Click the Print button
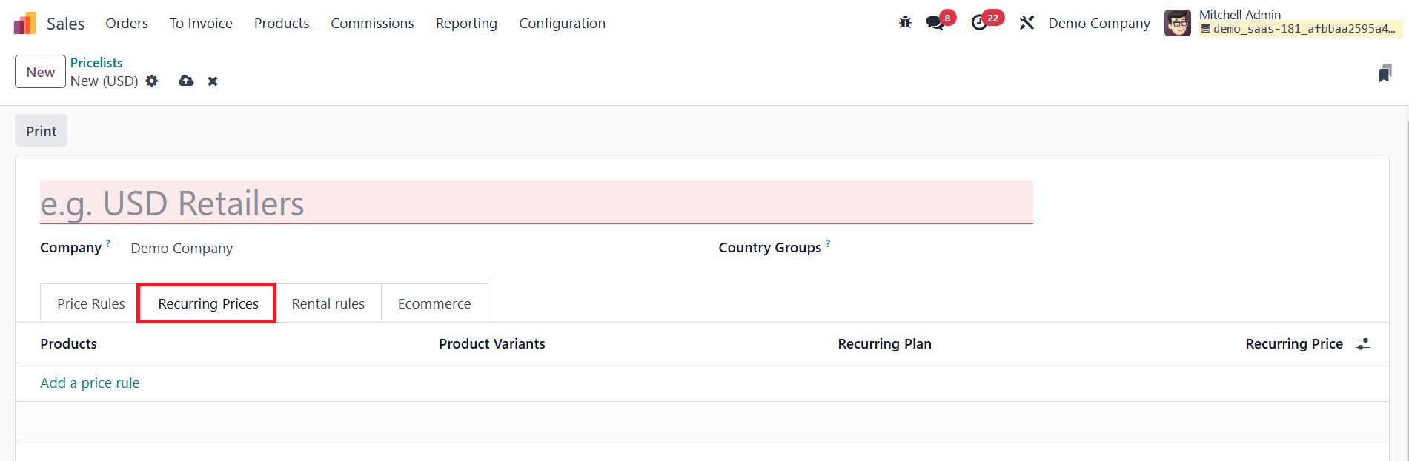The height and width of the screenshot is (461, 1409). pyautogui.click(x=41, y=131)
